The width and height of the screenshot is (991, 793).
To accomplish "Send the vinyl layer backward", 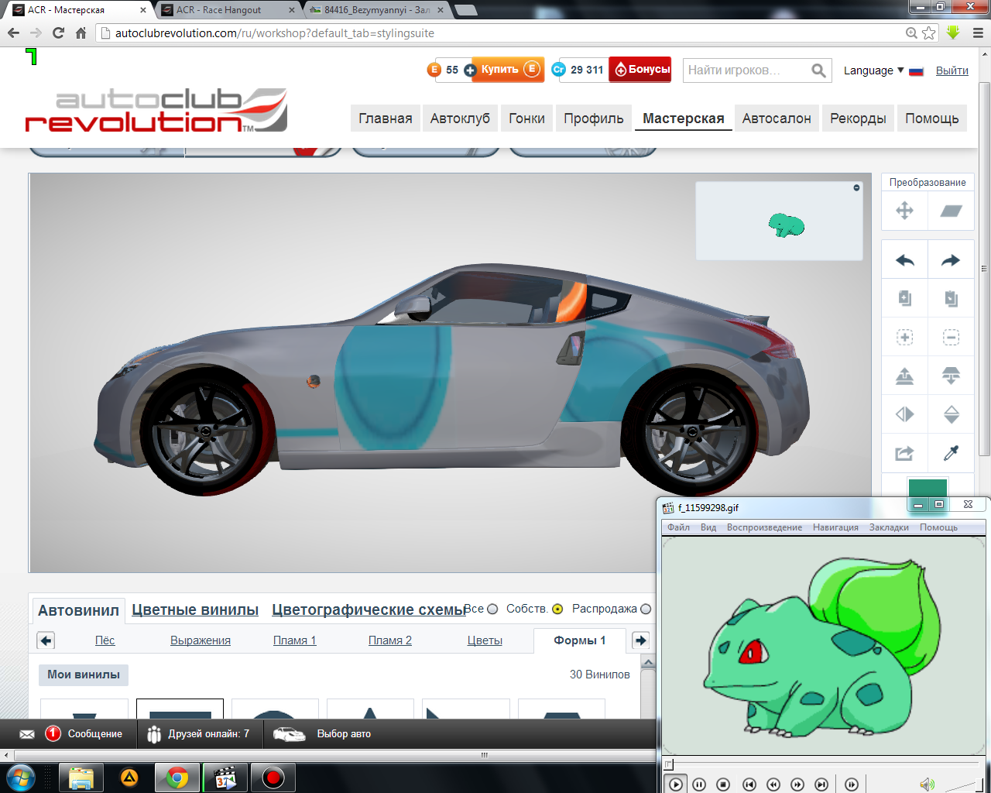I will point(951,376).
